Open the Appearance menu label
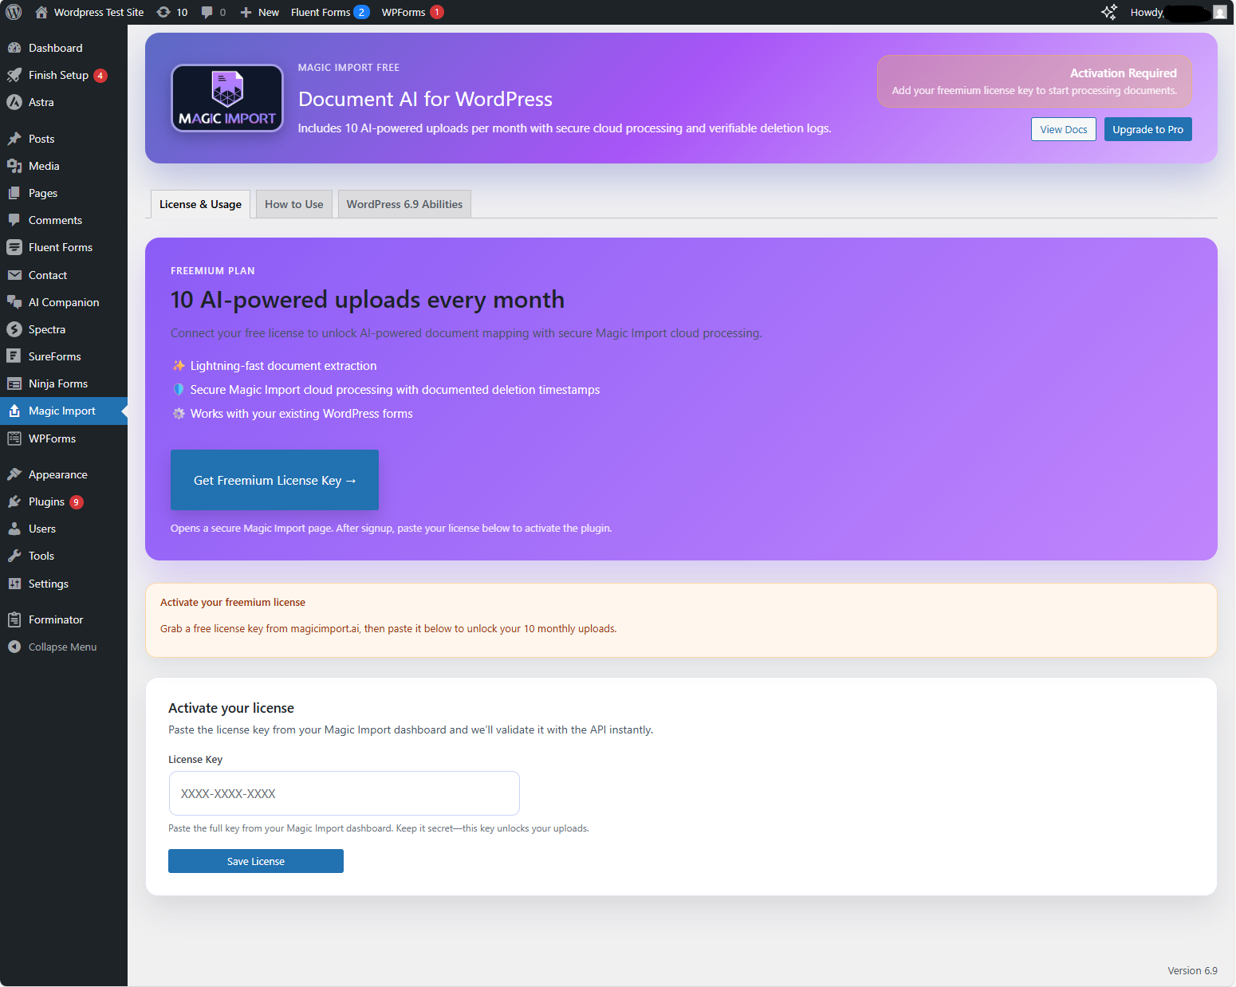The height and width of the screenshot is (987, 1236). (58, 474)
